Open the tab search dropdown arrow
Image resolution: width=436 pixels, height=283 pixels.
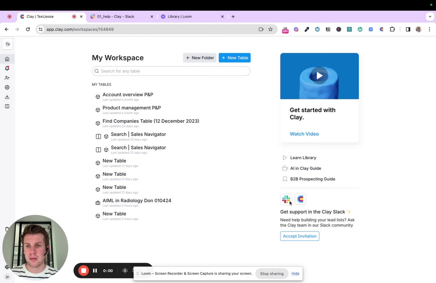click(x=430, y=16)
